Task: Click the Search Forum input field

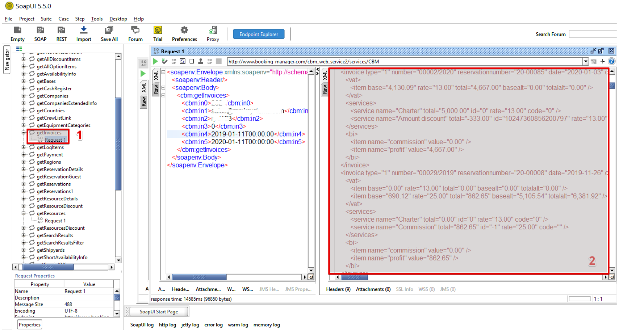Action: pos(593,34)
